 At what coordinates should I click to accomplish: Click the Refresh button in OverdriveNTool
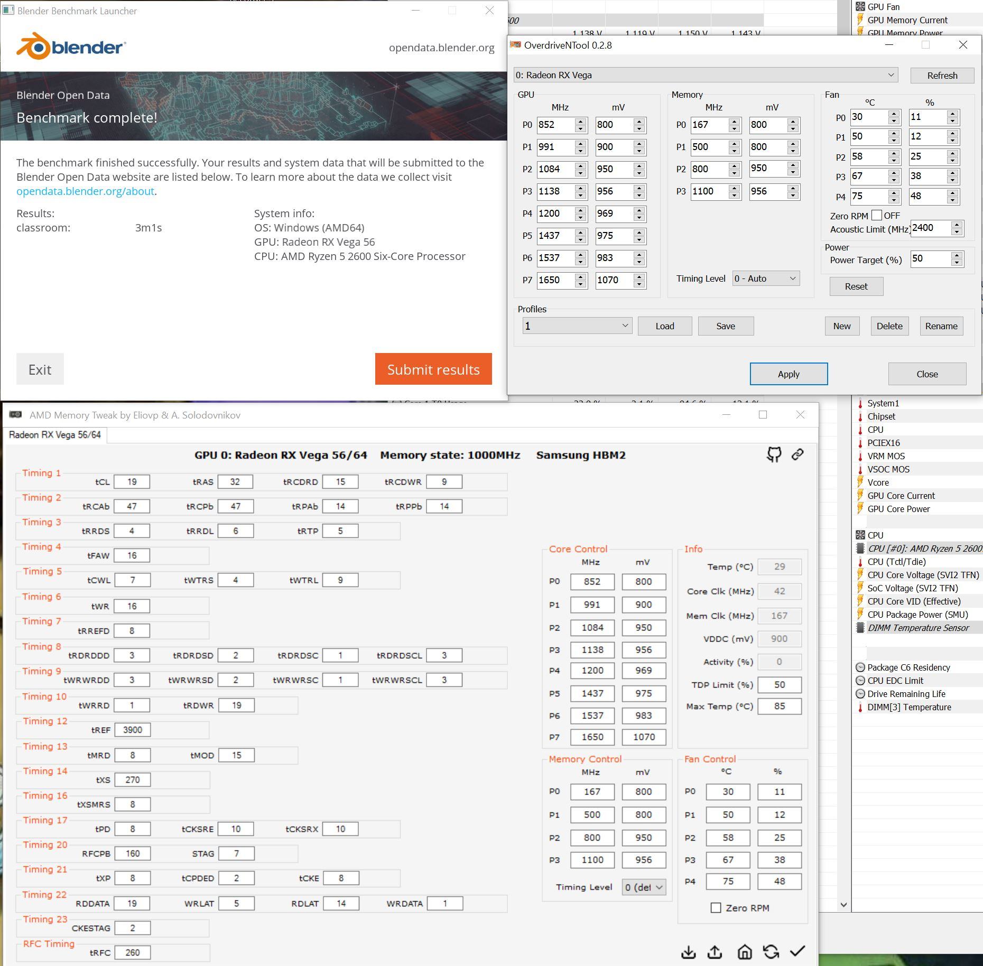point(942,76)
